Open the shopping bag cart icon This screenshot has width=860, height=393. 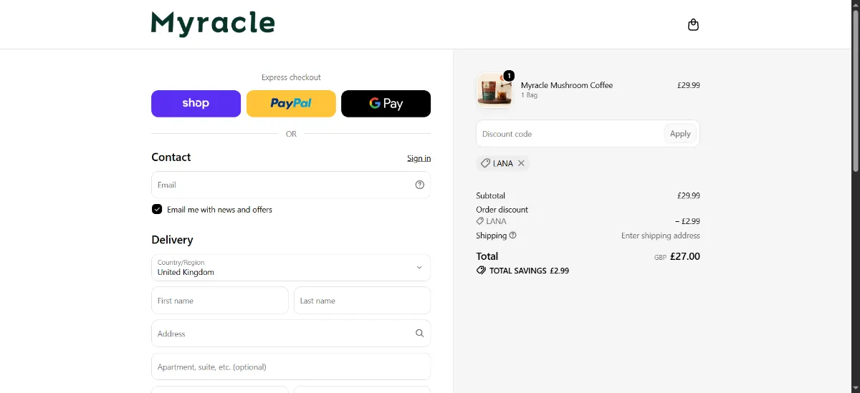click(x=693, y=24)
